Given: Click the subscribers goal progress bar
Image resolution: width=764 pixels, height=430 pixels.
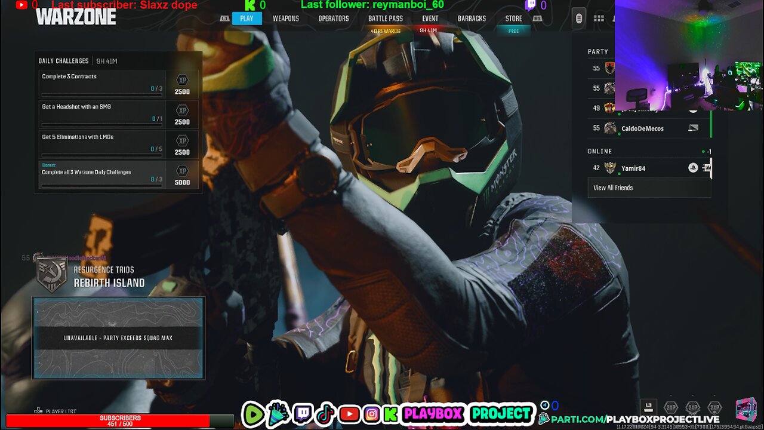Looking at the screenshot, I should pyautogui.click(x=119, y=421).
